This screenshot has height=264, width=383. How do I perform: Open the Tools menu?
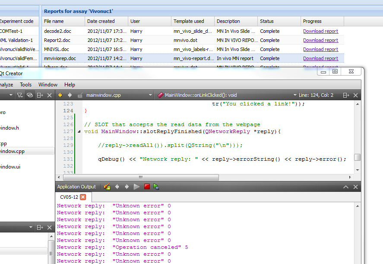point(25,84)
